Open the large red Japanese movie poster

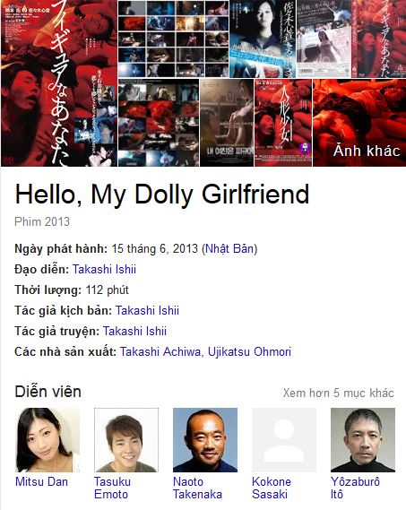coord(59,83)
